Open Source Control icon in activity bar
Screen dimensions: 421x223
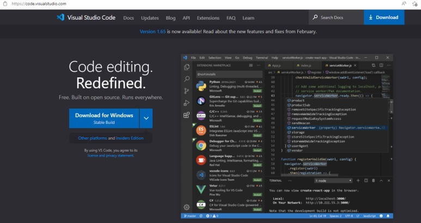tap(187, 91)
